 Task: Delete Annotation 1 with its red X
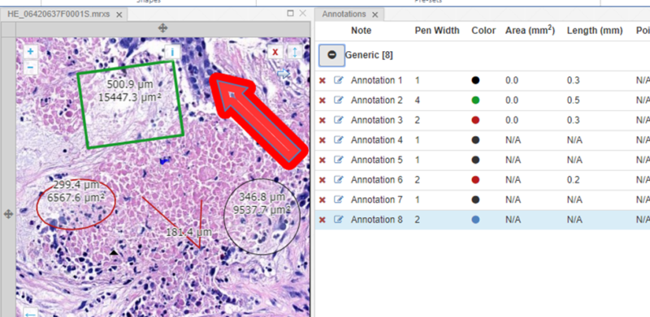(322, 80)
